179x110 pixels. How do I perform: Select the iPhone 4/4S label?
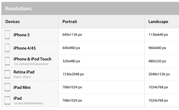25,48
